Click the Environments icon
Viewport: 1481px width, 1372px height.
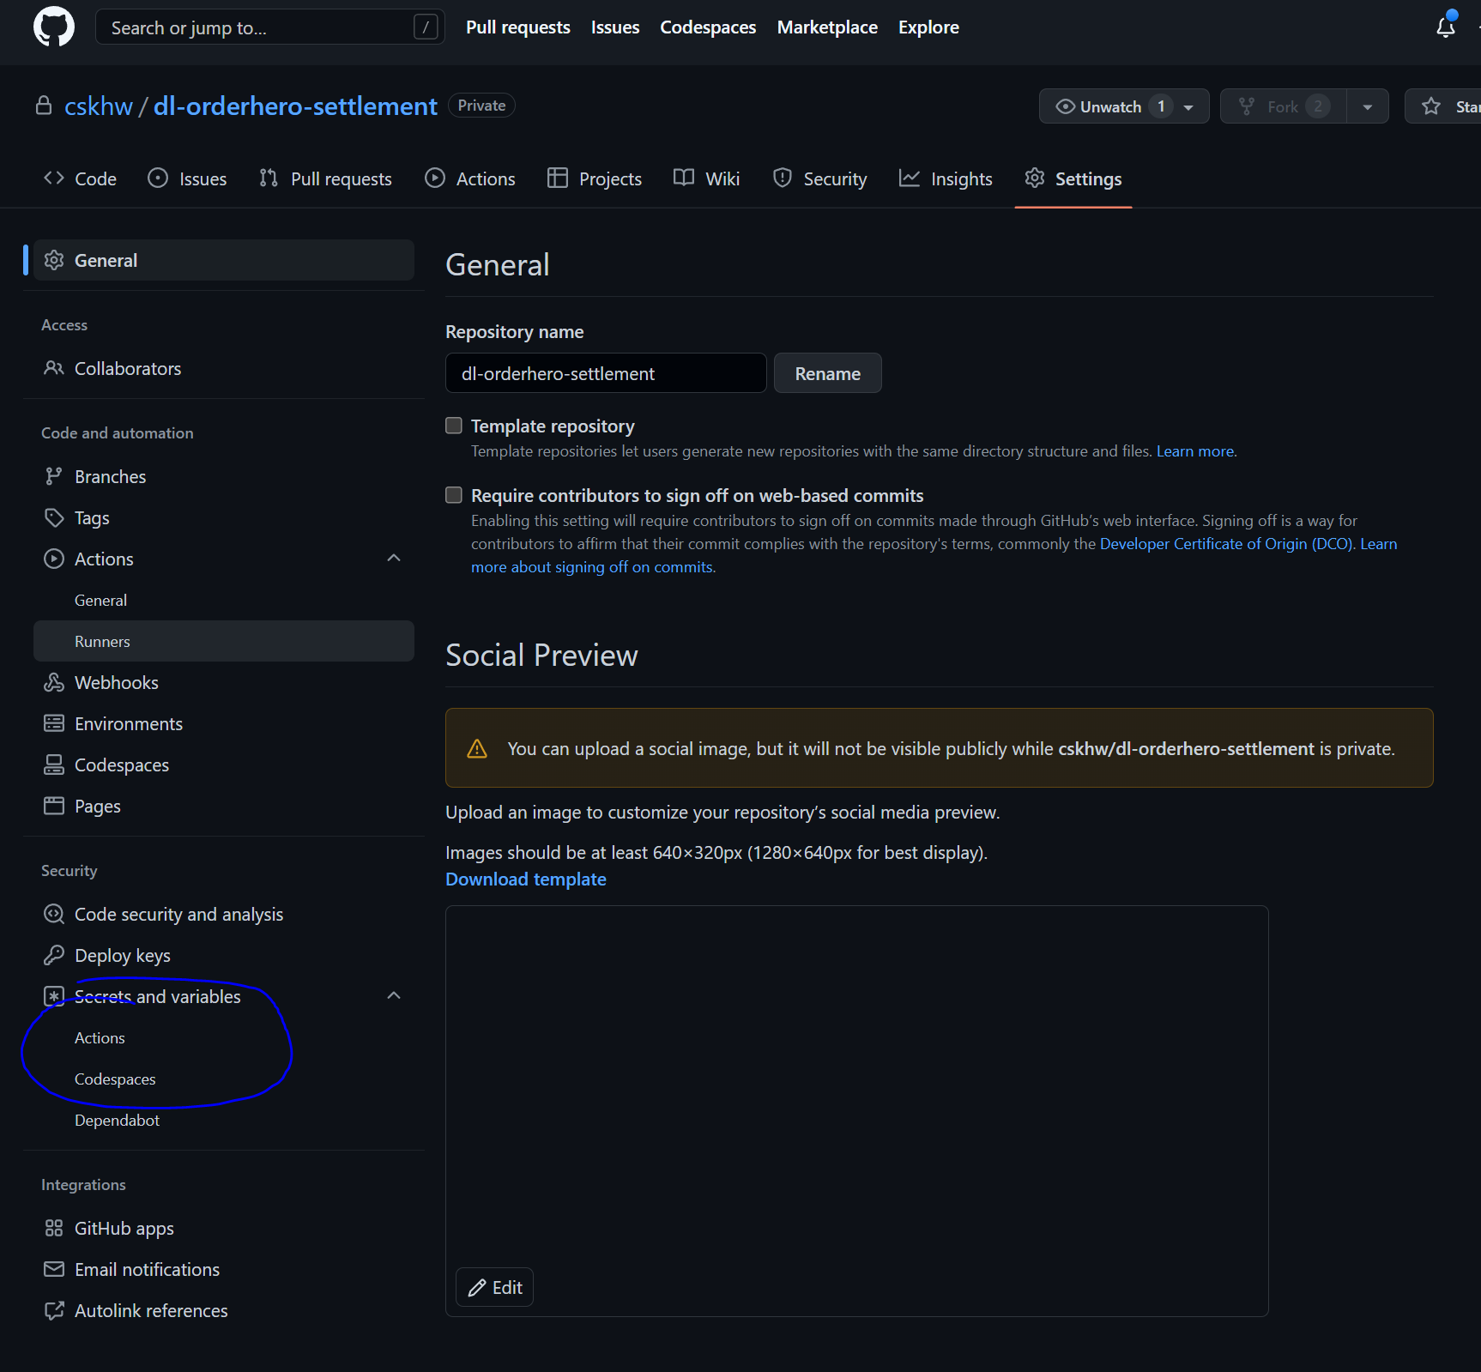tap(54, 723)
